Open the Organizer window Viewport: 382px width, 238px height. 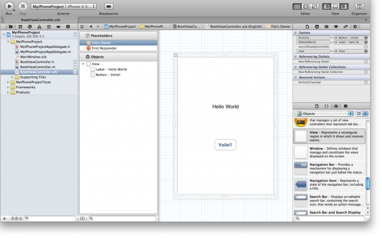359,6
